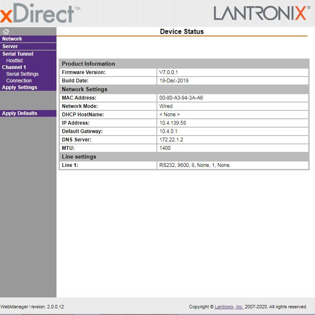Open Serial Settings under Channel 1
The height and width of the screenshot is (315, 315).
pyautogui.click(x=22, y=74)
